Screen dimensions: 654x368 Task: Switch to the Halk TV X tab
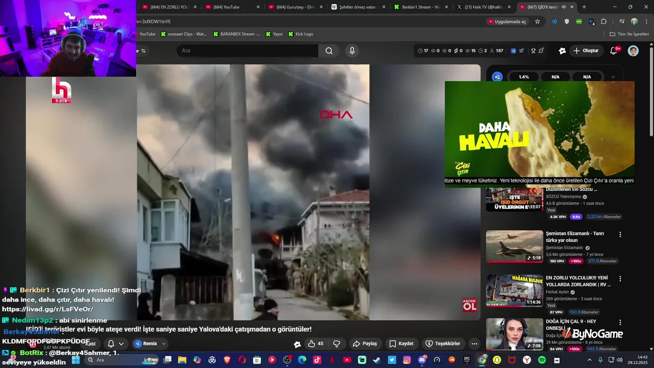click(x=484, y=7)
